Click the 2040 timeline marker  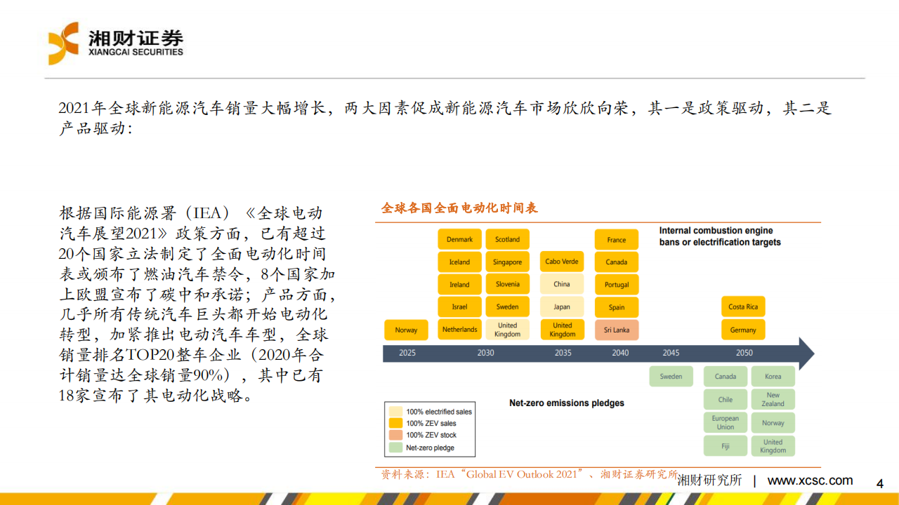tap(620, 353)
